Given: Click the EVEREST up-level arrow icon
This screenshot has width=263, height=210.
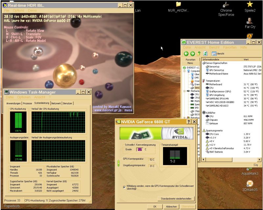Looking at the screenshot, I should (x=199, y=53).
